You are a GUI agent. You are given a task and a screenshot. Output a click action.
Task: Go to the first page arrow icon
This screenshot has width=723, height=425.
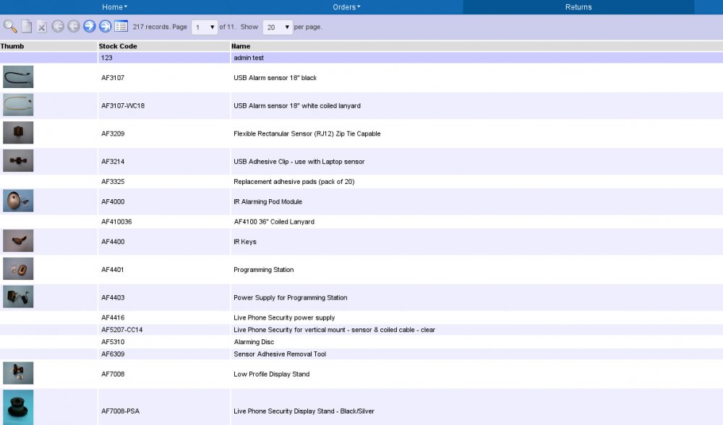point(58,27)
